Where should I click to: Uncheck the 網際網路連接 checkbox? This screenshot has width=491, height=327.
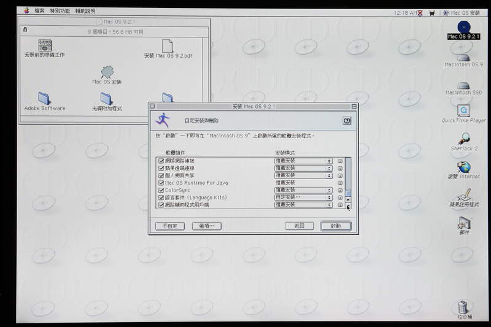pyautogui.click(x=161, y=161)
